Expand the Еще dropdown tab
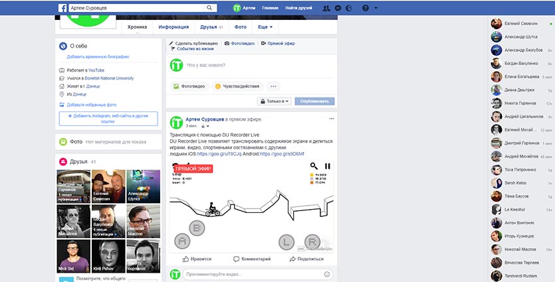The image size is (555, 282). point(265,27)
